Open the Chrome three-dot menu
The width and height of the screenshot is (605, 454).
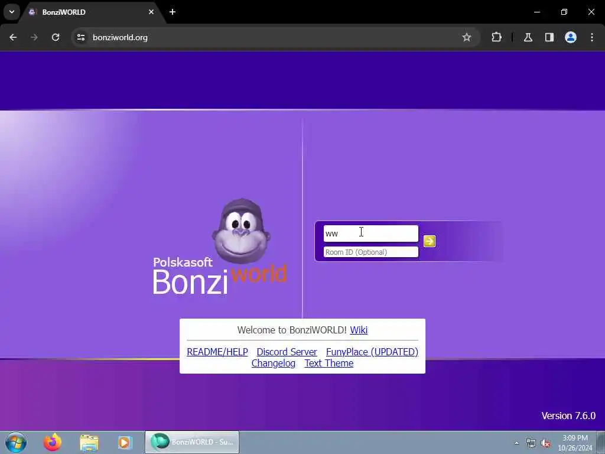coord(592,37)
